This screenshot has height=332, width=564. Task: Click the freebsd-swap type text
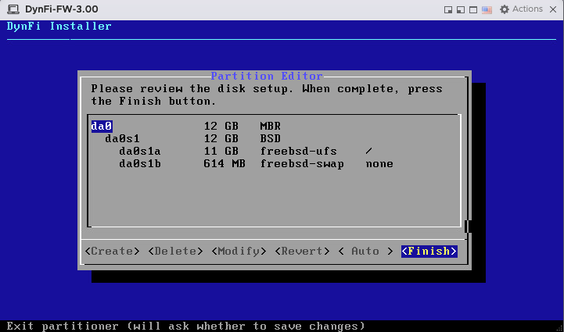[x=302, y=164]
